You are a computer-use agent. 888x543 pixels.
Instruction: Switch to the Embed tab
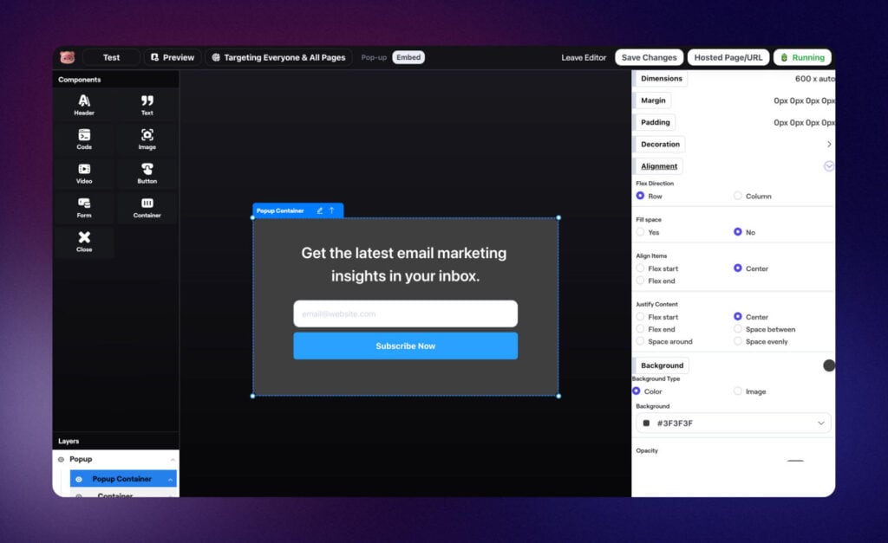[408, 58]
